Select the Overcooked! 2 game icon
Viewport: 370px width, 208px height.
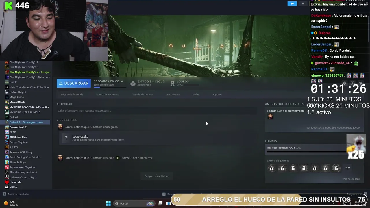pyautogui.click(x=7, y=127)
